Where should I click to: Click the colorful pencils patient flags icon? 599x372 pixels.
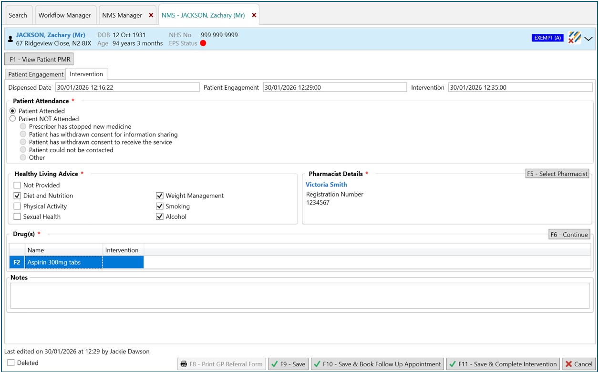574,38
